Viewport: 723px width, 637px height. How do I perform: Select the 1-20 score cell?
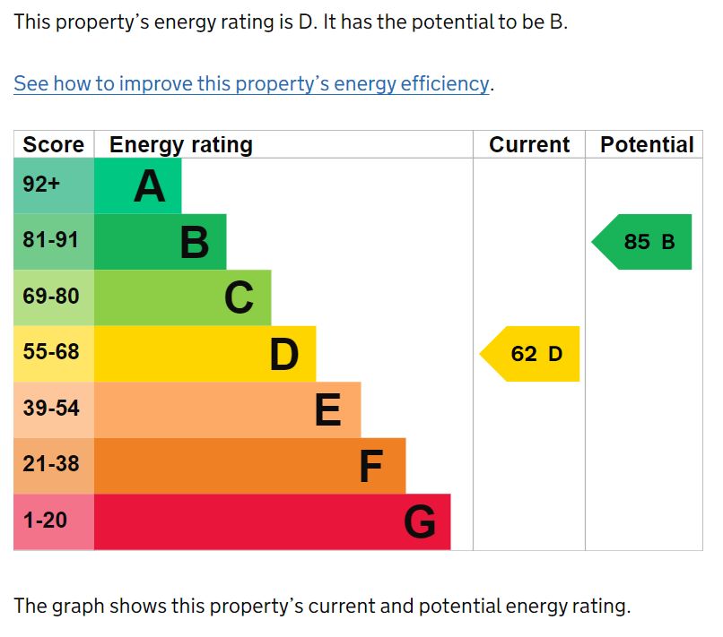pos(54,522)
